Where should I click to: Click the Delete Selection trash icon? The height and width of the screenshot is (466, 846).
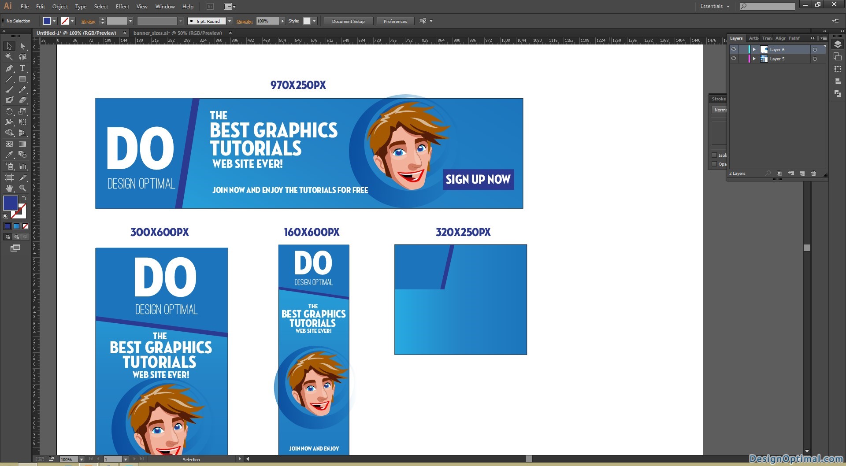coord(813,174)
